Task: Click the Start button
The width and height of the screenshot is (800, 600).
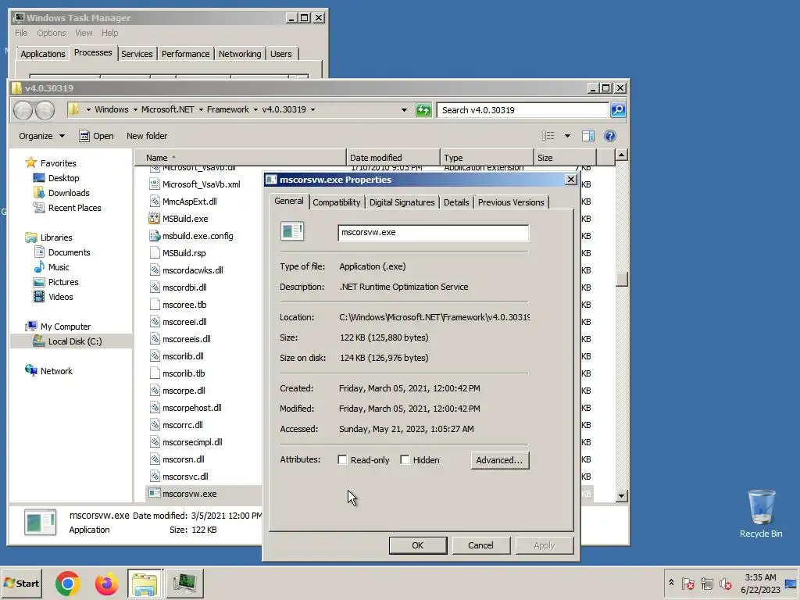Action: [21, 583]
